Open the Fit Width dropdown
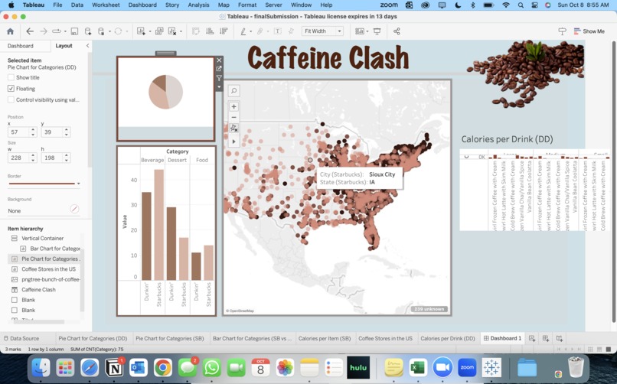Image resolution: width=617 pixels, height=384 pixels. 322,31
